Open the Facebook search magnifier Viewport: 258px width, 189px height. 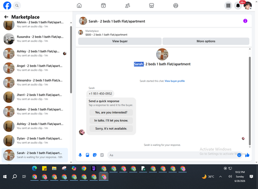coord(17,6)
